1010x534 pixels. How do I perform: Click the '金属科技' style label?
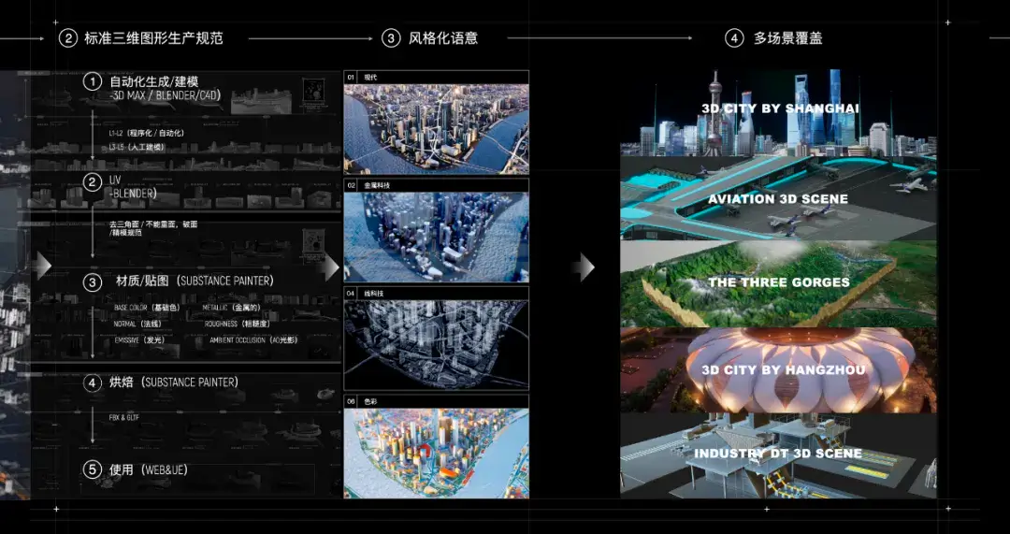coord(377,185)
